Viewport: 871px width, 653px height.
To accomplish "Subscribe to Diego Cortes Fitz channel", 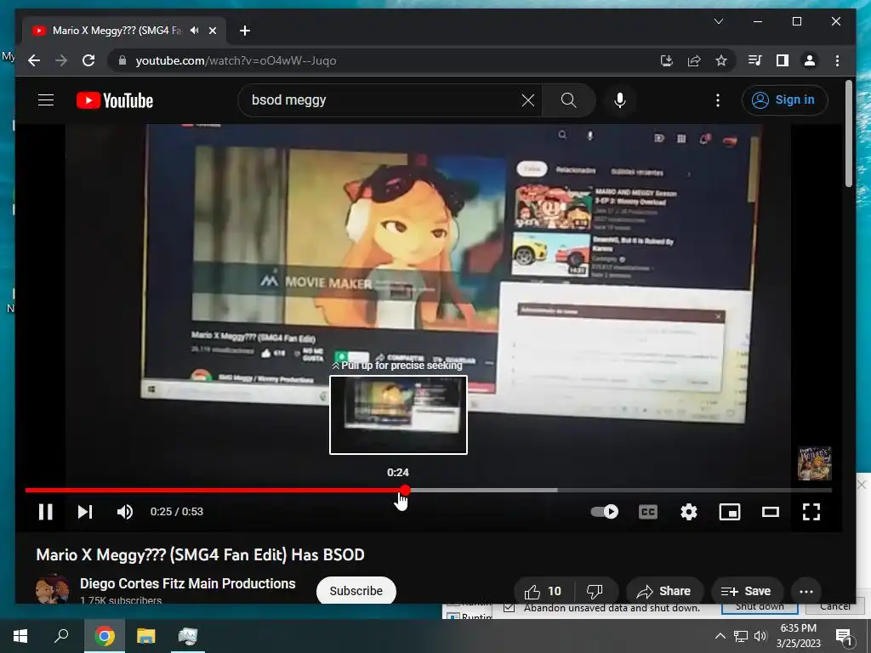I will point(356,591).
